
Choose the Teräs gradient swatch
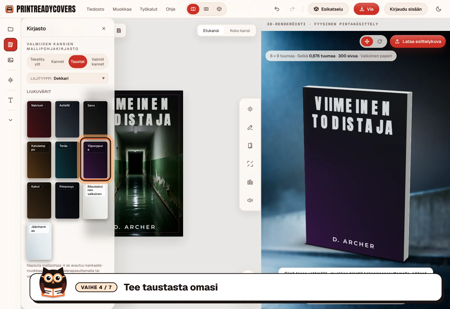67,160
